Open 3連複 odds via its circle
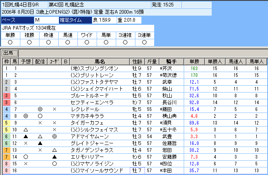Screen dimensions: 268x175 pyautogui.click(x=122, y=42)
